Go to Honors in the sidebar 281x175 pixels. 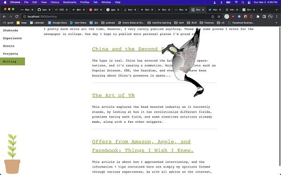coord(8,46)
